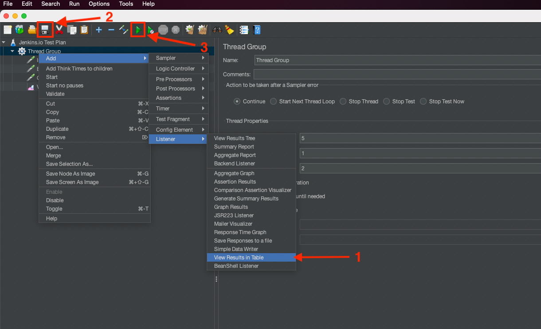
Task: Select the Start Next Thread Loop option
Action: pyautogui.click(x=274, y=102)
